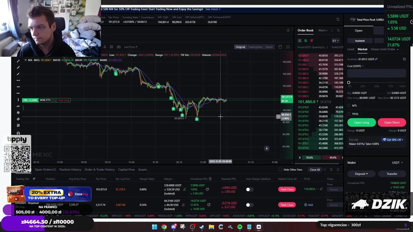The image size is (413, 232).
Task: Open positions table settings icon
Action: (331, 169)
